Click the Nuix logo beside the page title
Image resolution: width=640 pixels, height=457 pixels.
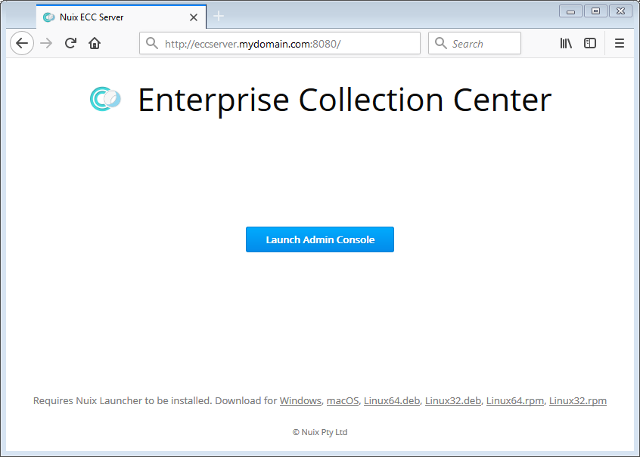[105, 99]
